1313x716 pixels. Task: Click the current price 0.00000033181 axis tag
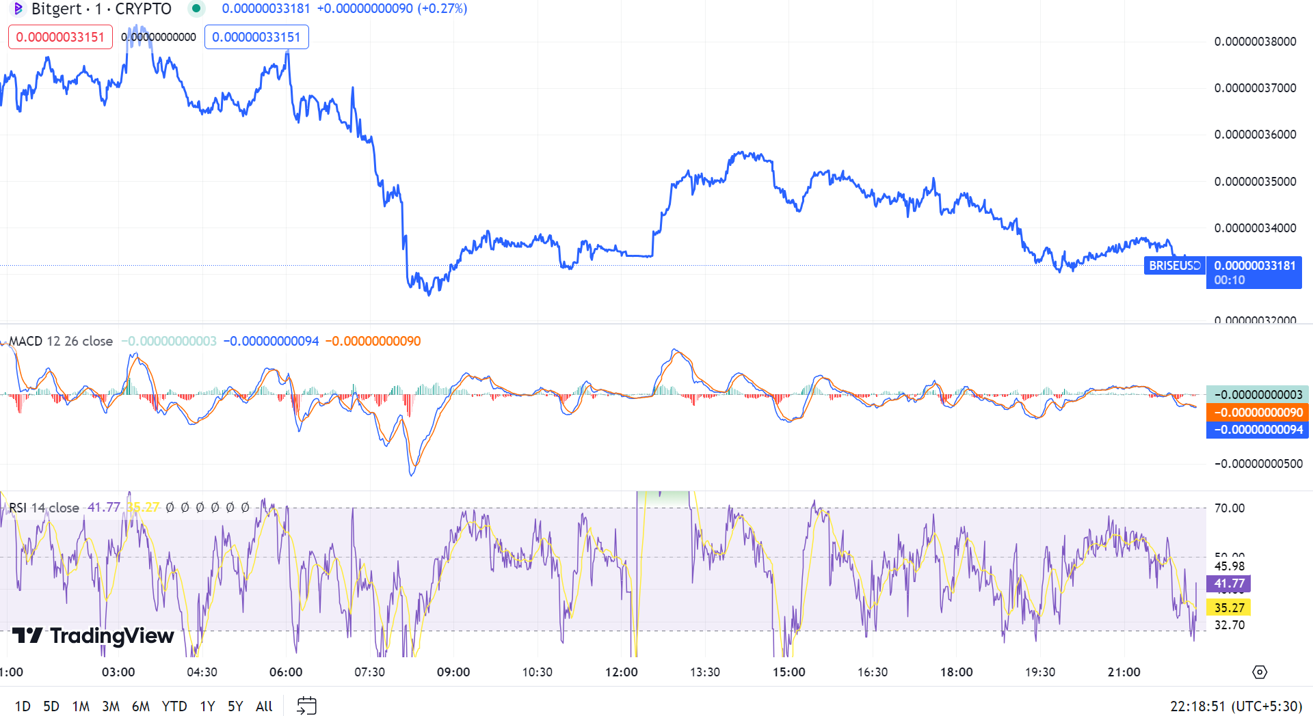coord(1254,273)
